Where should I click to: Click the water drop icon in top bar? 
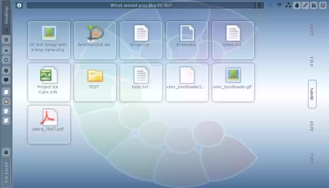click(297, 5)
